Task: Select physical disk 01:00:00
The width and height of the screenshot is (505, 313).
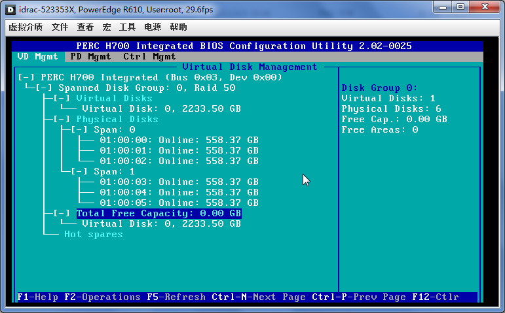Action: (x=179, y=140)
